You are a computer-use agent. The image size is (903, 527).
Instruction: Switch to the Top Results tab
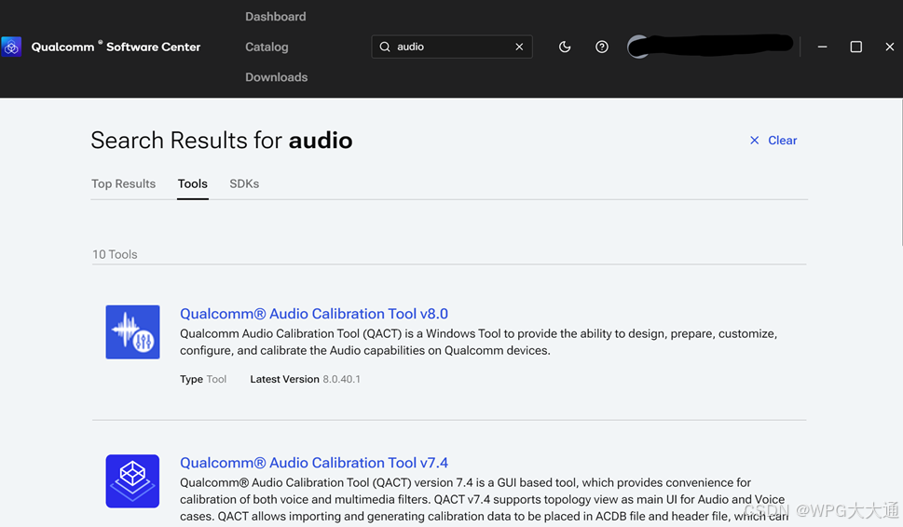(123, 183)
